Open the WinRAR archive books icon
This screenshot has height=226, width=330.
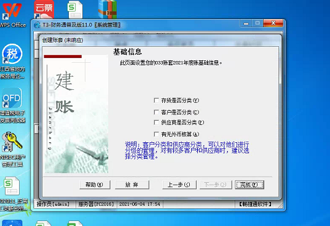108,9
